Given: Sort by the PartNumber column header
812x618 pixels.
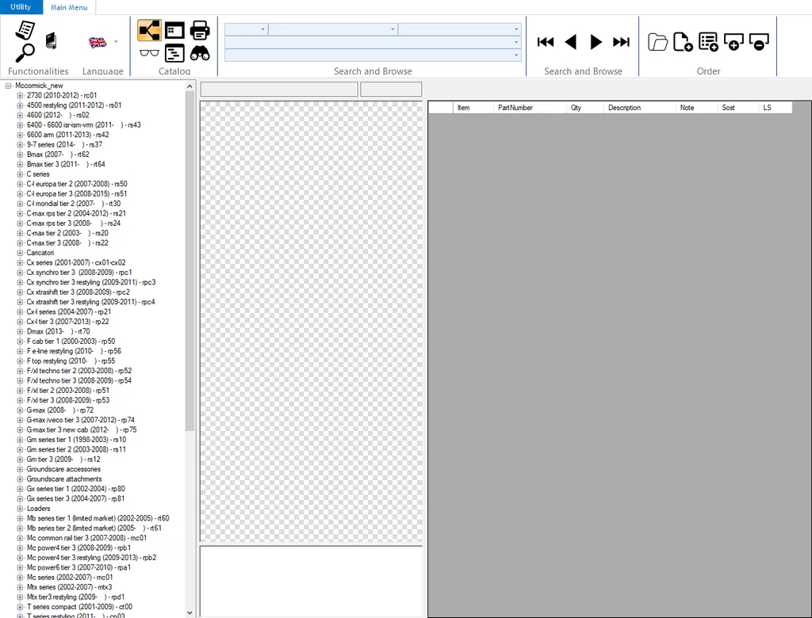Looking at the screenshot, I should (530, 108).
